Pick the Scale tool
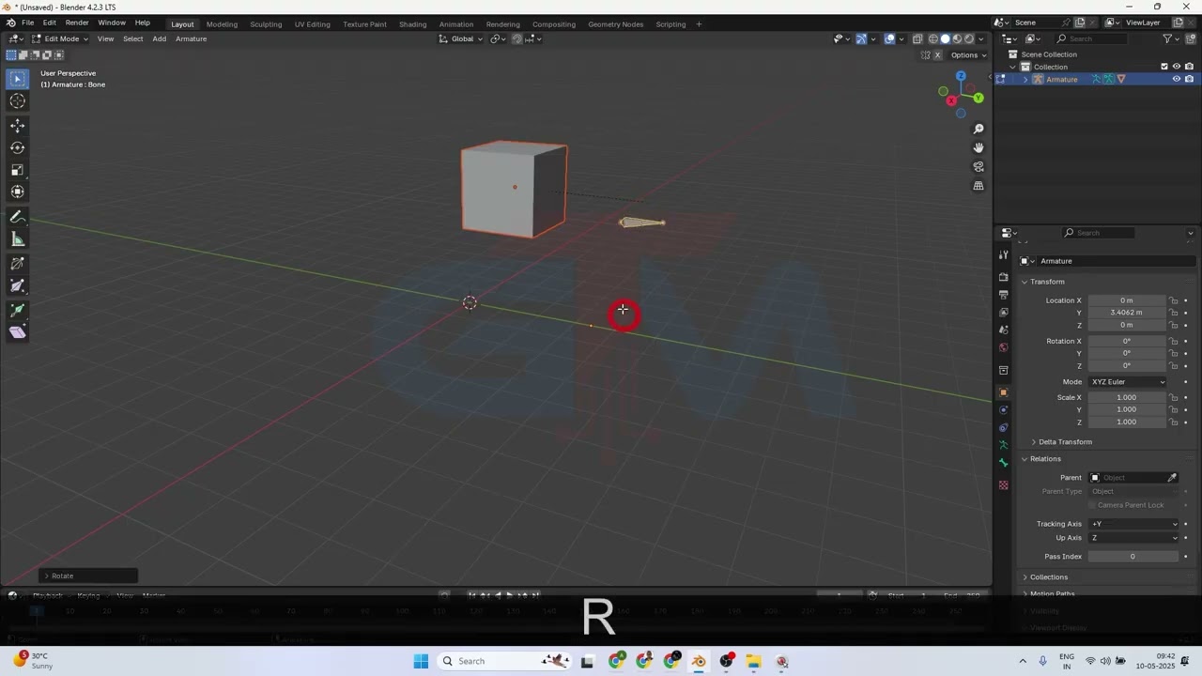The image size is (1202, 676). pos(17,170)
